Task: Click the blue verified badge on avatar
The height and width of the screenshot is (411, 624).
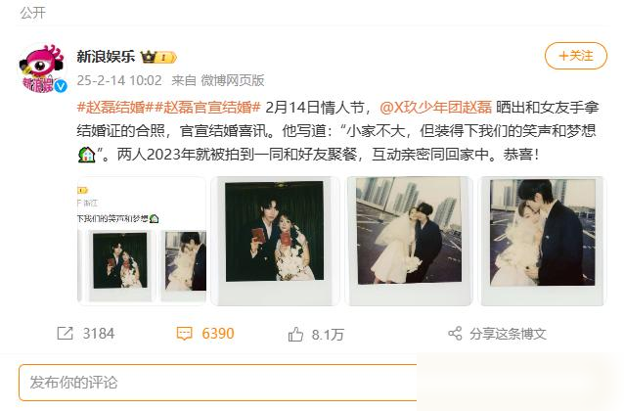Action: [x=61, y=86]
